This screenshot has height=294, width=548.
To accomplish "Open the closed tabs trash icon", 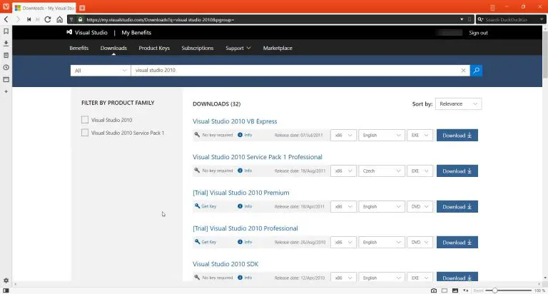I will 492,8.
